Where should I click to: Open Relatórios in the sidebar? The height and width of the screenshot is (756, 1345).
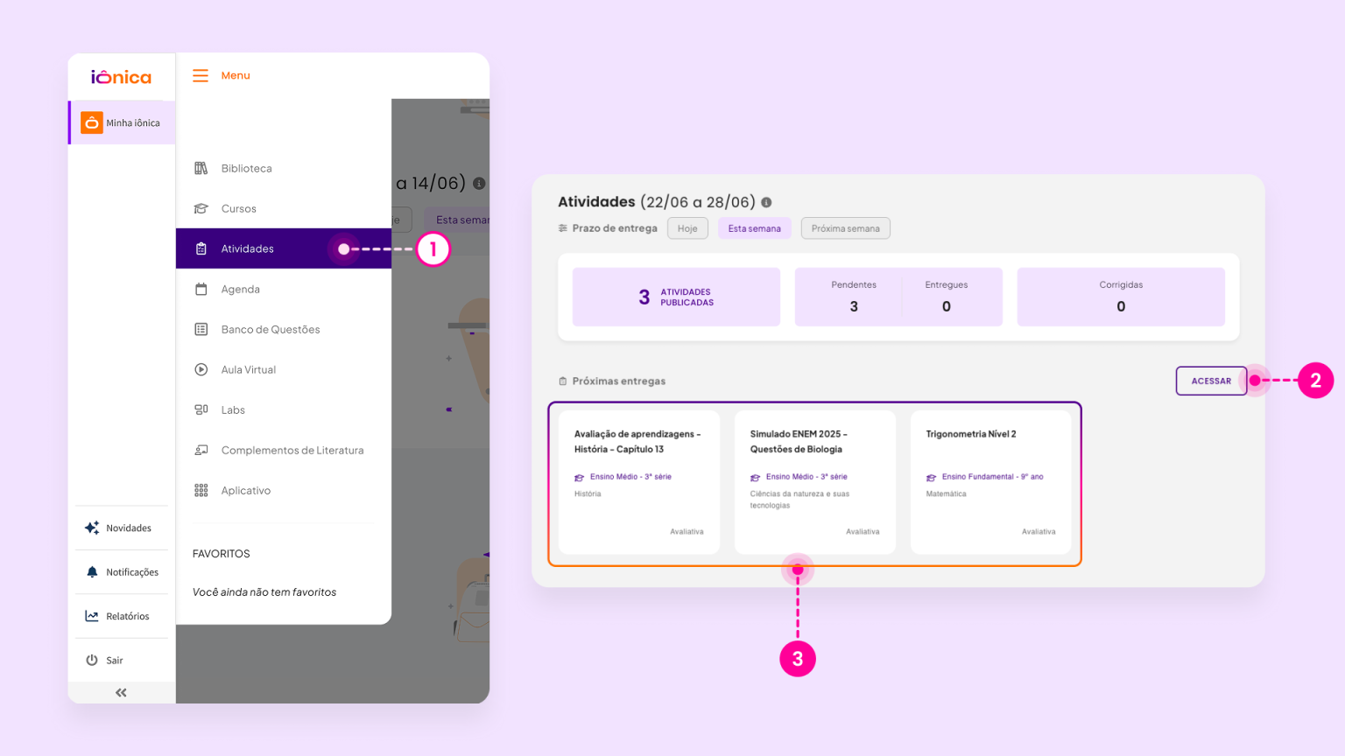tap(127, 616)
